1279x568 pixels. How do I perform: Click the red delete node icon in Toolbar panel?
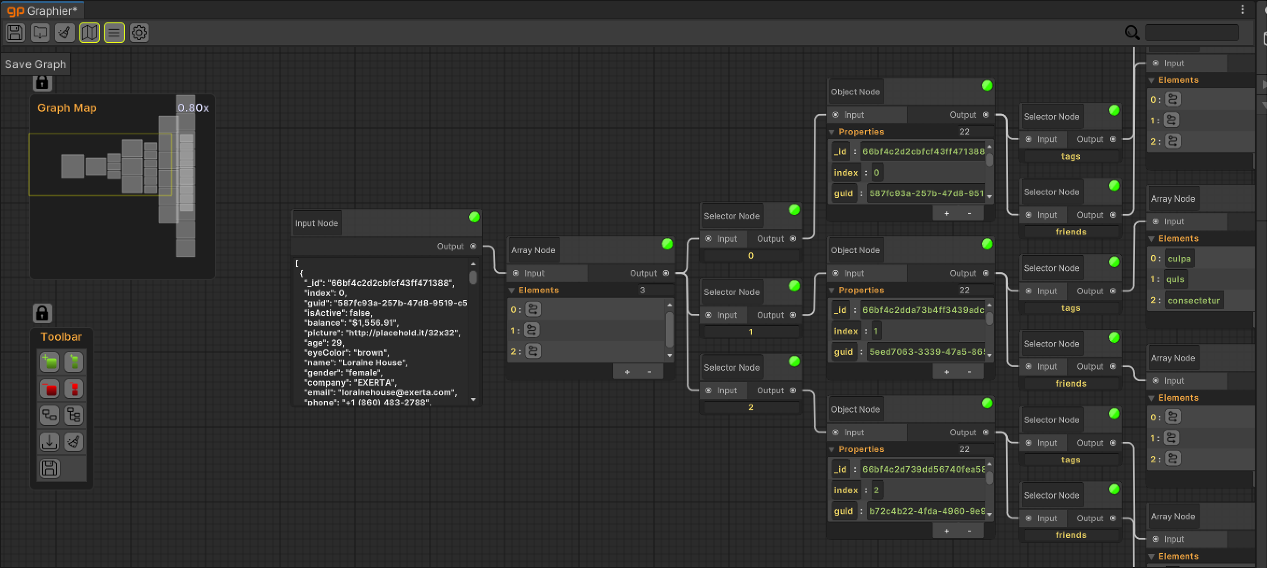(x=50, y=389)
